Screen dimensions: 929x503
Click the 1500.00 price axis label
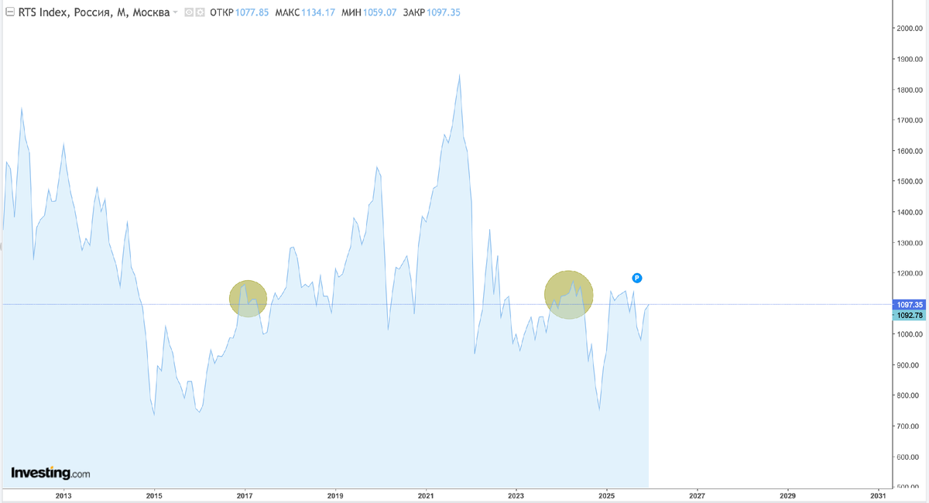point(910,182)
